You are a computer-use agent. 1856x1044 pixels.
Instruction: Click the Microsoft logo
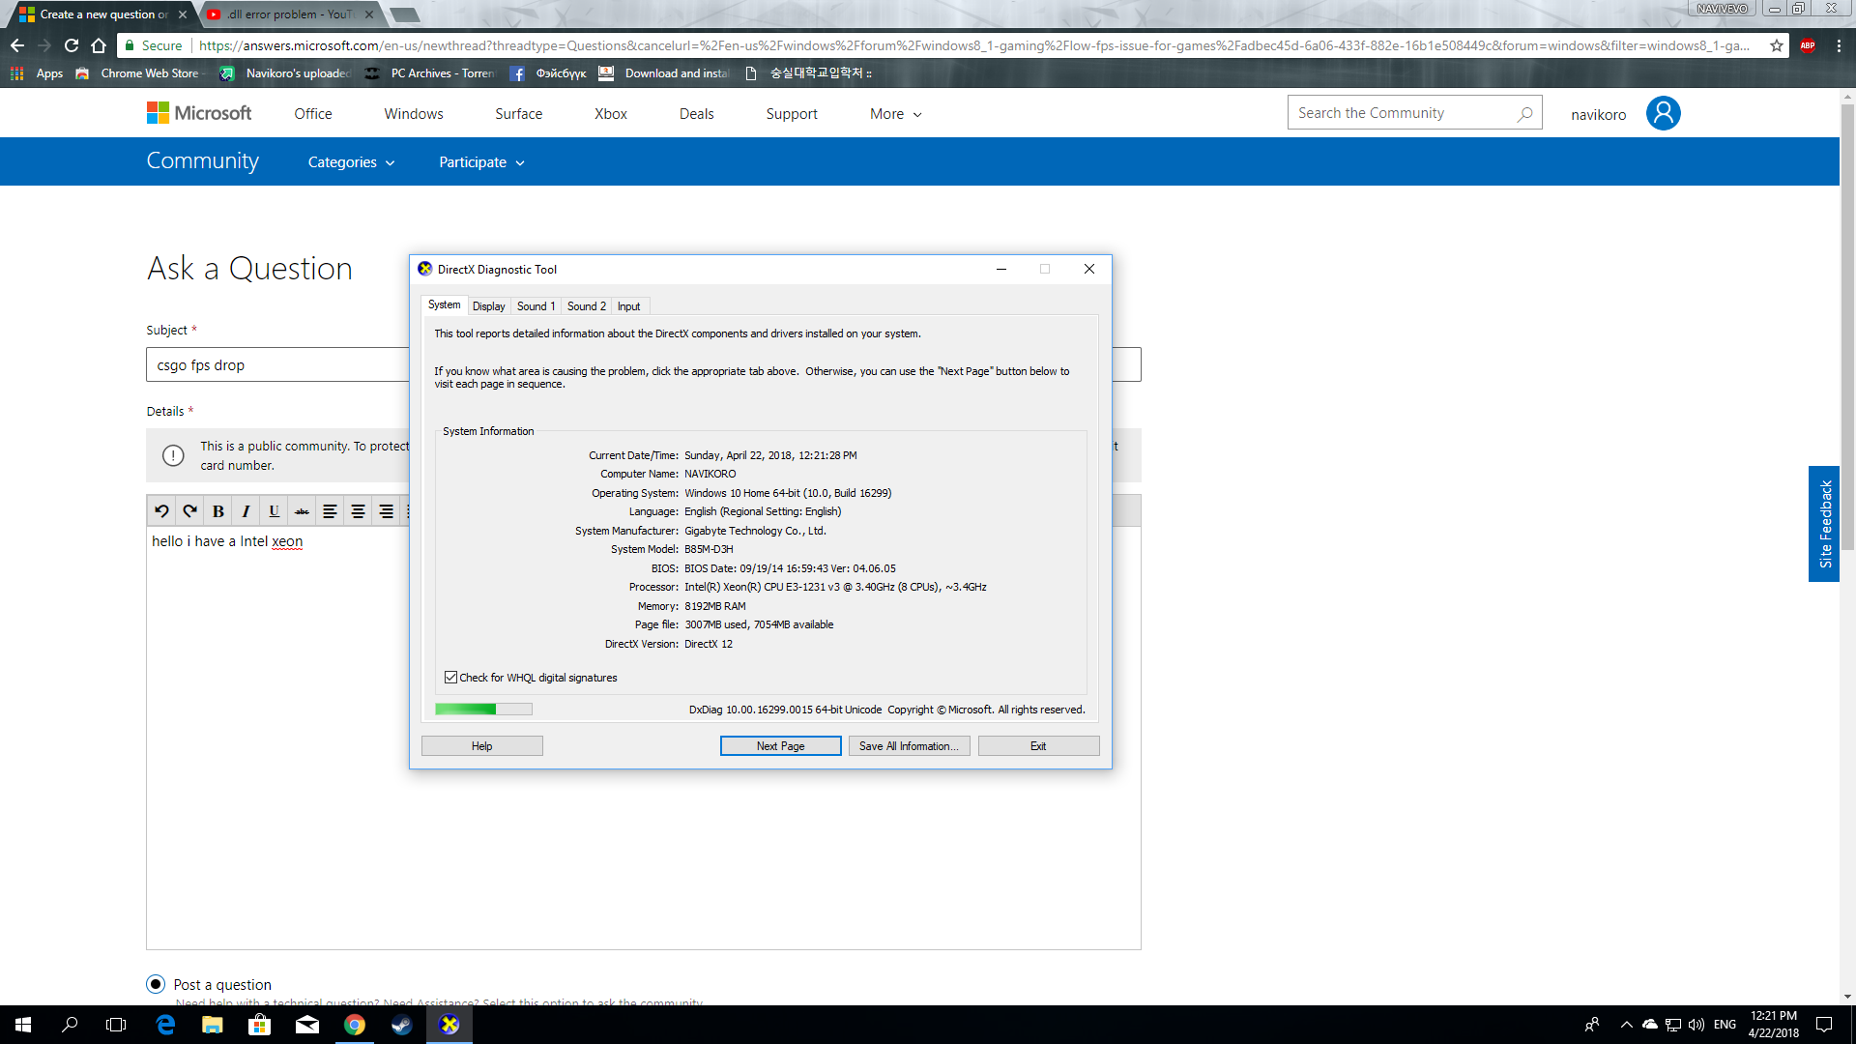tap(199, 113)
